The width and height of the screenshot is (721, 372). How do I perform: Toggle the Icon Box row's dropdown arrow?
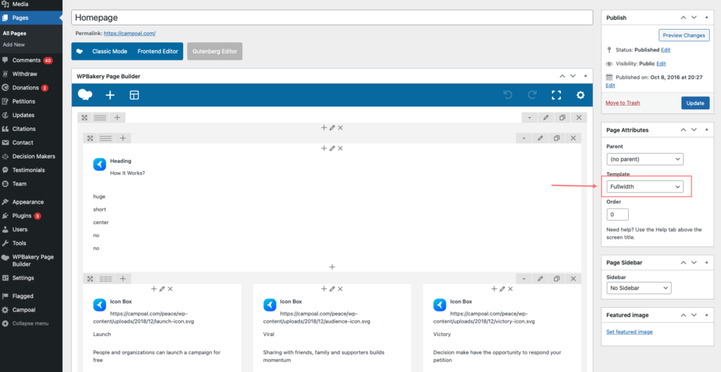tap(524, 278)
